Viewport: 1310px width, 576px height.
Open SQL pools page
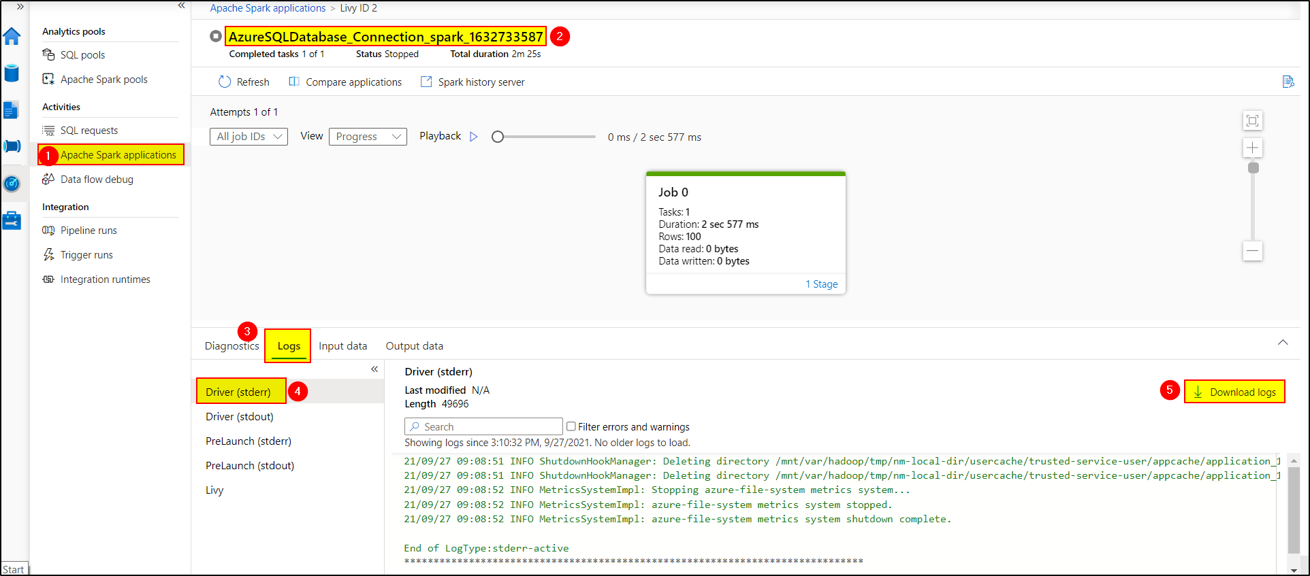82,54
